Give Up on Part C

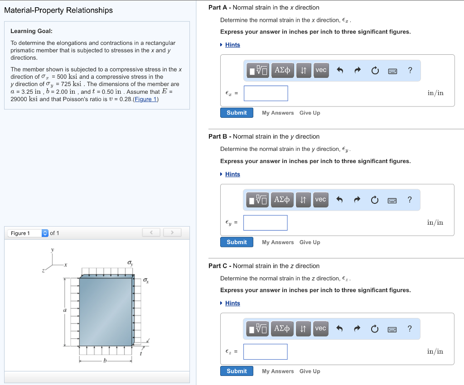pyautogui.click(x=310, y=371)
